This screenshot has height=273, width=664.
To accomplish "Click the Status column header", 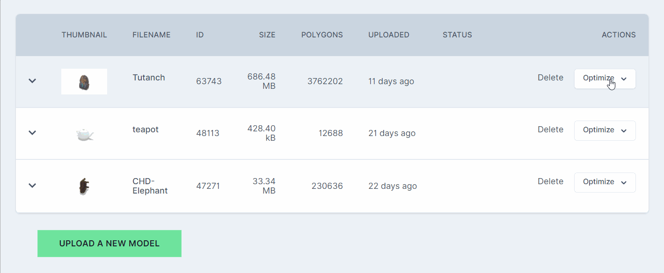I will coord(457,35).
